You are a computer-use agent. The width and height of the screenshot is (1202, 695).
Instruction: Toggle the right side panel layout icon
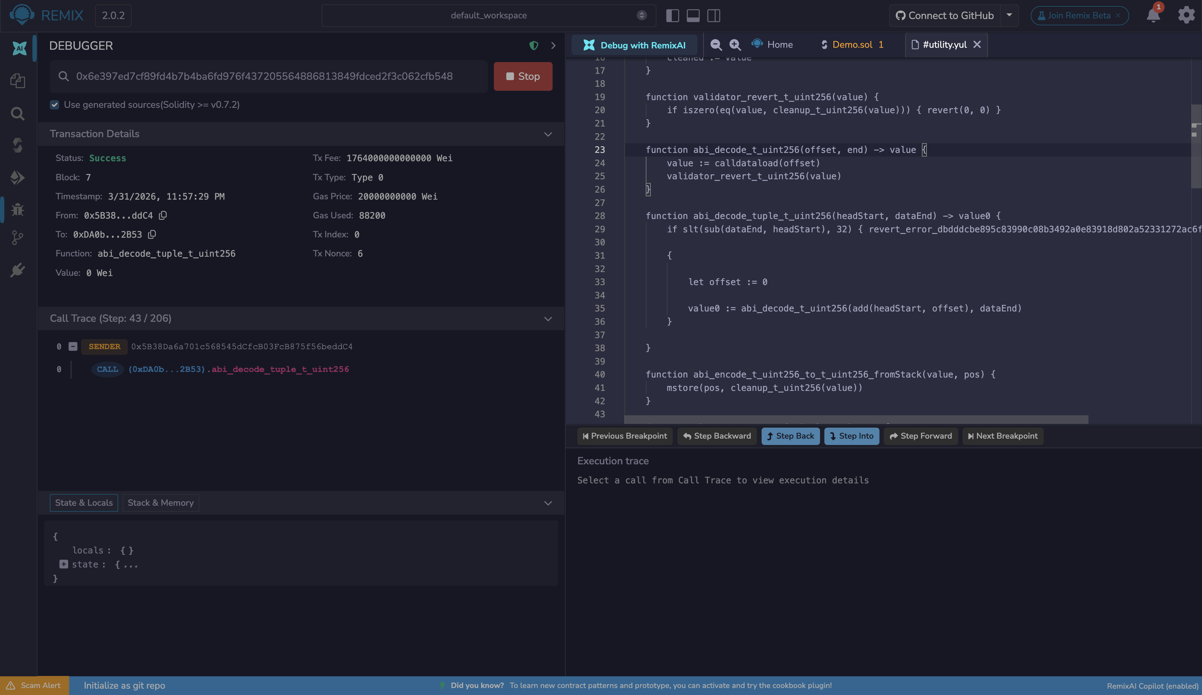point(714,15)
